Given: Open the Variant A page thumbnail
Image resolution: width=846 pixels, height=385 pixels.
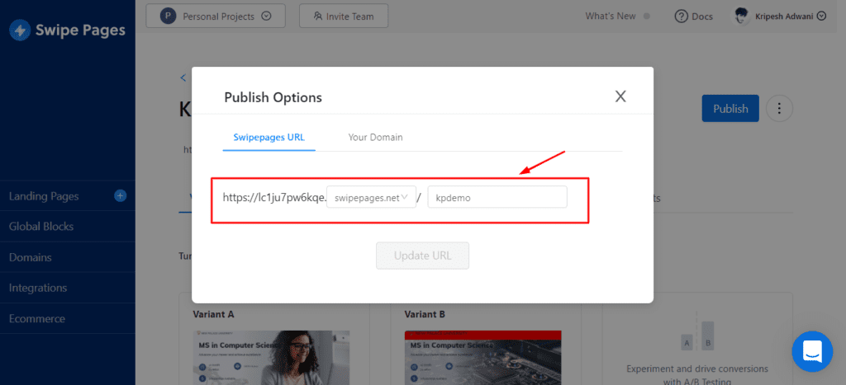Looking at the screenshot, I should (271, 358).
